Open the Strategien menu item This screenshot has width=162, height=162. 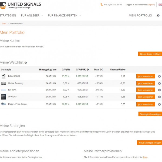pos(8,16)
